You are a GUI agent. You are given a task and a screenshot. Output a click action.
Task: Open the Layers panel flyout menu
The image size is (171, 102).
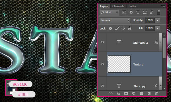(163, 6)
